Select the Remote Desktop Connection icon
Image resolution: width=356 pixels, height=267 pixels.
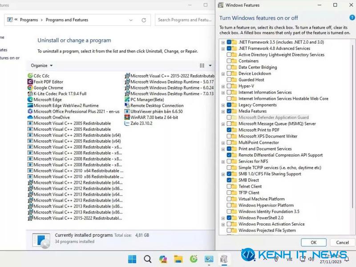coord(127,105)
